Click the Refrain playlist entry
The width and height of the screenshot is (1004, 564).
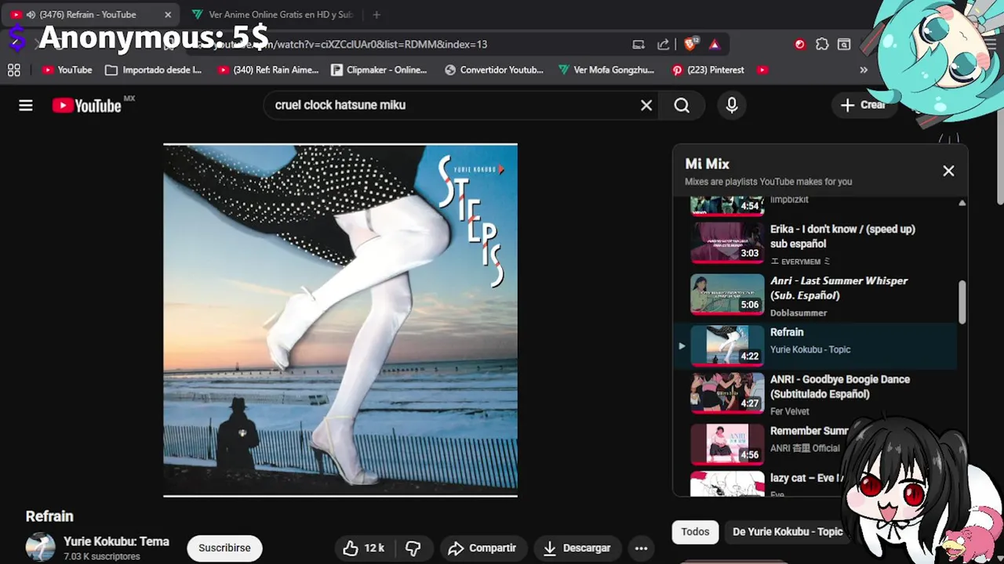coord(816,345)
